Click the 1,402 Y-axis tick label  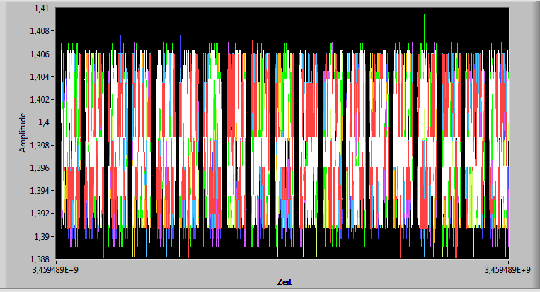click(40, 100)
